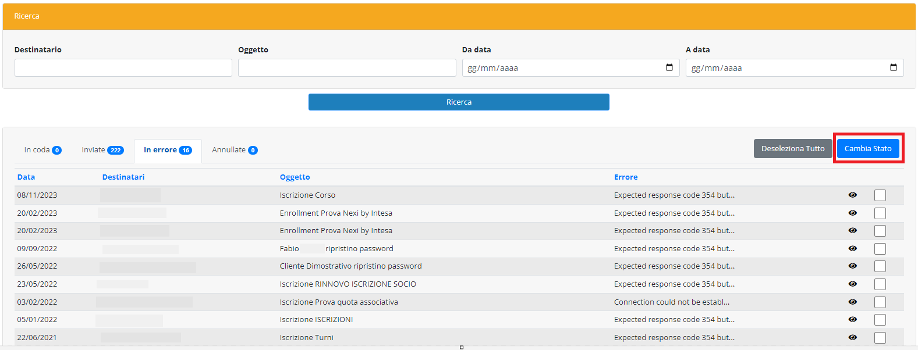This screenshot has width=918, height=350.
Task: Open the Annullate tab
Action: tap(234, 150)
